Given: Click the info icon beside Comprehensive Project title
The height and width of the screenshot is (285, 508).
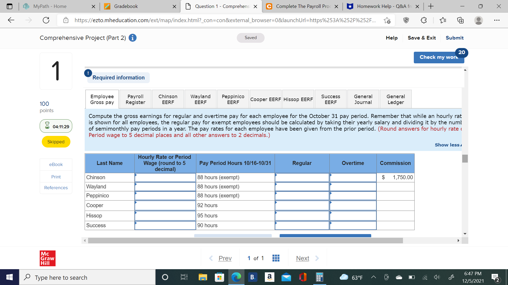Looking at the screenshot, I should [132, 38].
